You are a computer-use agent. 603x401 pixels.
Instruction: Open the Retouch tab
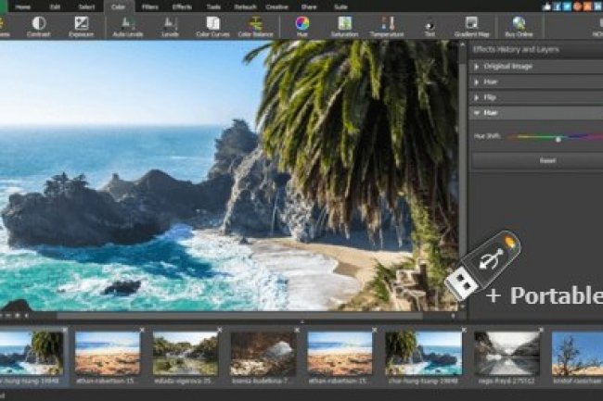tap(246, 6)
